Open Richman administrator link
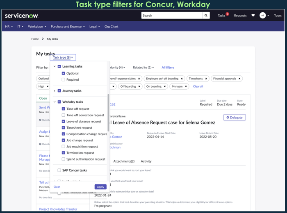 click(x=115, y=147)
